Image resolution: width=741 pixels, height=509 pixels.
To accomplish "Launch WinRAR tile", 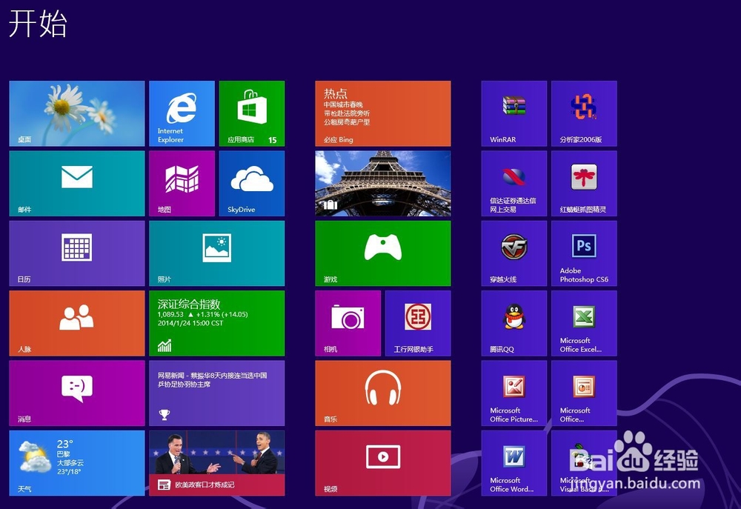I will (x=514, y=113).
